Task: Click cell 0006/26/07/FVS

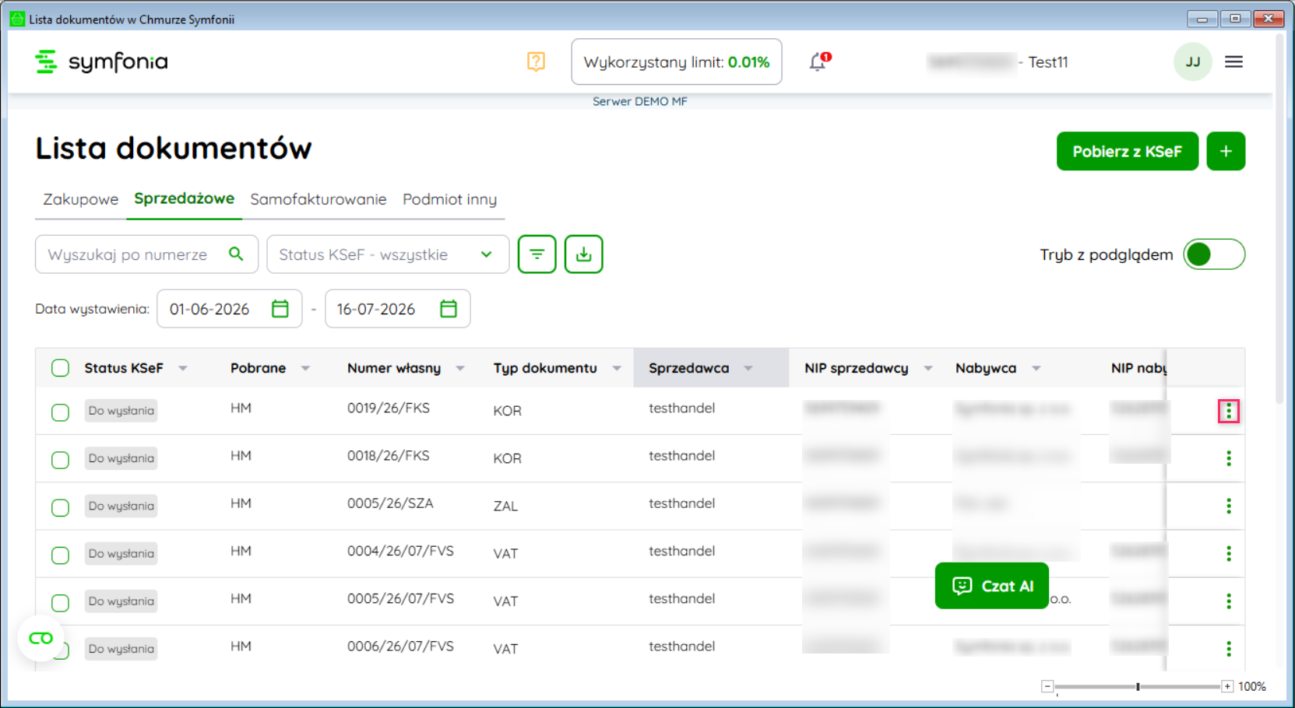Action: pos(400,646)
